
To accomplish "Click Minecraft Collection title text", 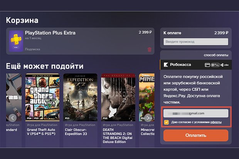I will pyautogui.click(x=148, y=132).
